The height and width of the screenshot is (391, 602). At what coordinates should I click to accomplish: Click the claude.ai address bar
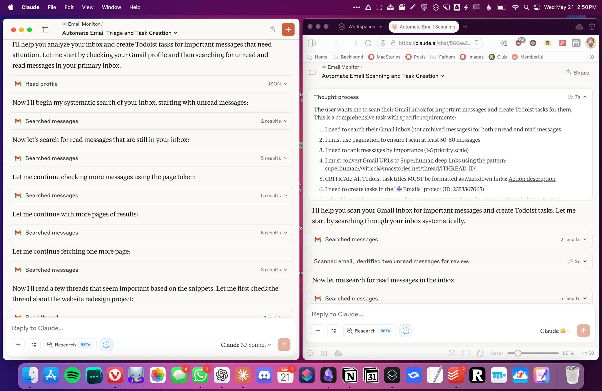435,43
